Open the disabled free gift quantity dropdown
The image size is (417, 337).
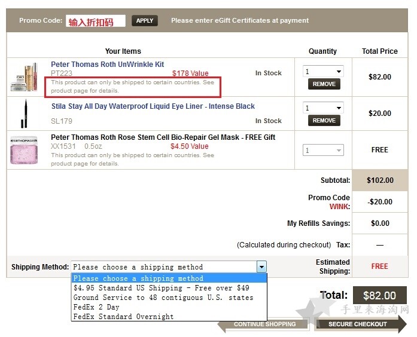[323, 150]
